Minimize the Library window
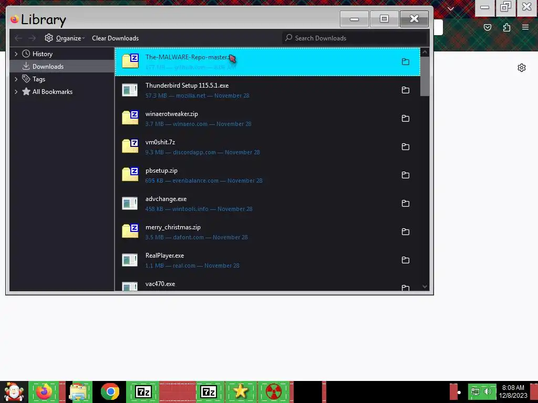The height and width of the screenshot is (403, 538). (x=354, y=19)
